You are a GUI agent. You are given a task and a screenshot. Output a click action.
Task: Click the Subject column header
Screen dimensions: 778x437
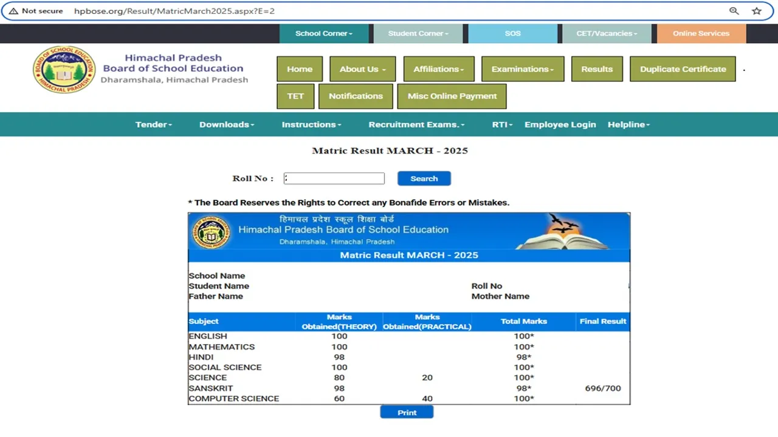coord(204,322)
